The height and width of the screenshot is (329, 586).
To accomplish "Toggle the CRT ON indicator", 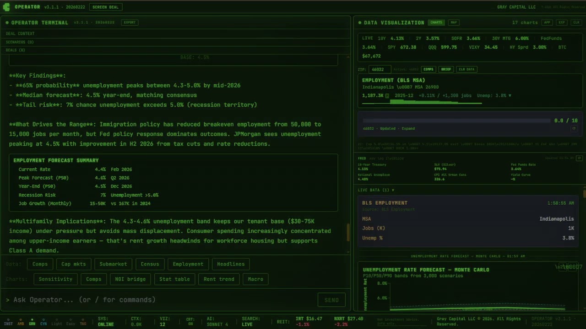I will 190,322.
